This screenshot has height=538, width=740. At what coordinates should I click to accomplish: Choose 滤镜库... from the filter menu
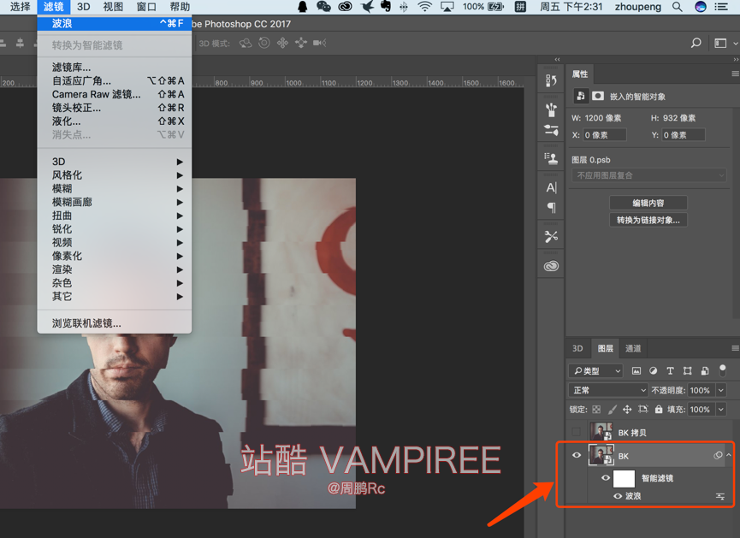tap(115, 68)
